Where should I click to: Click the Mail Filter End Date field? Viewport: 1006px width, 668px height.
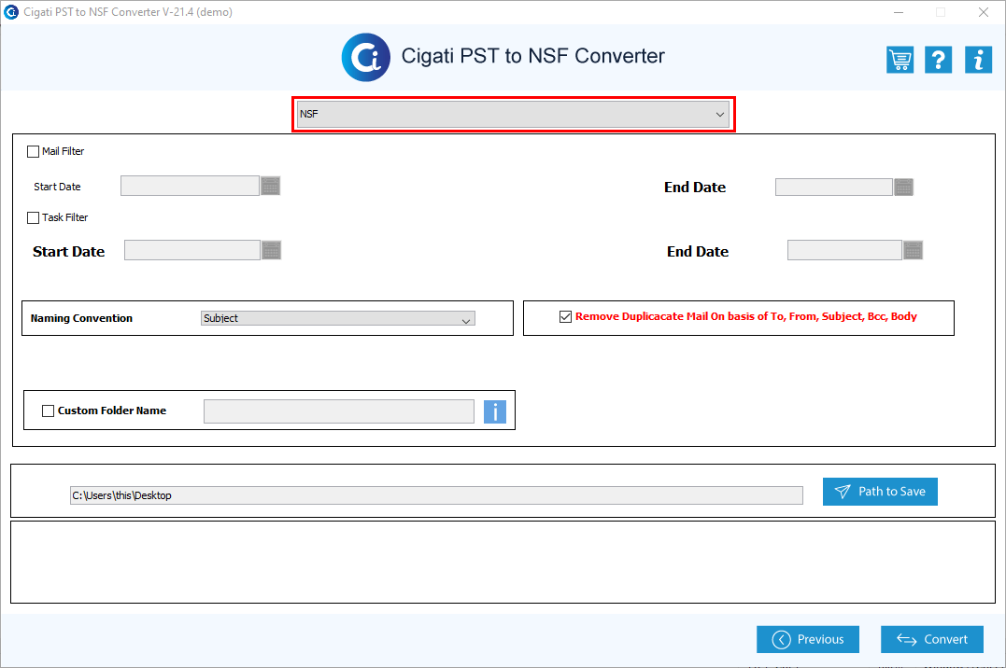(834, 188)
